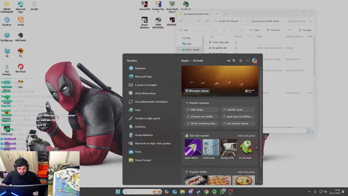Open the OBS Studio desktop shortcut
Screen dimensions: 348x196
(21, 37)
